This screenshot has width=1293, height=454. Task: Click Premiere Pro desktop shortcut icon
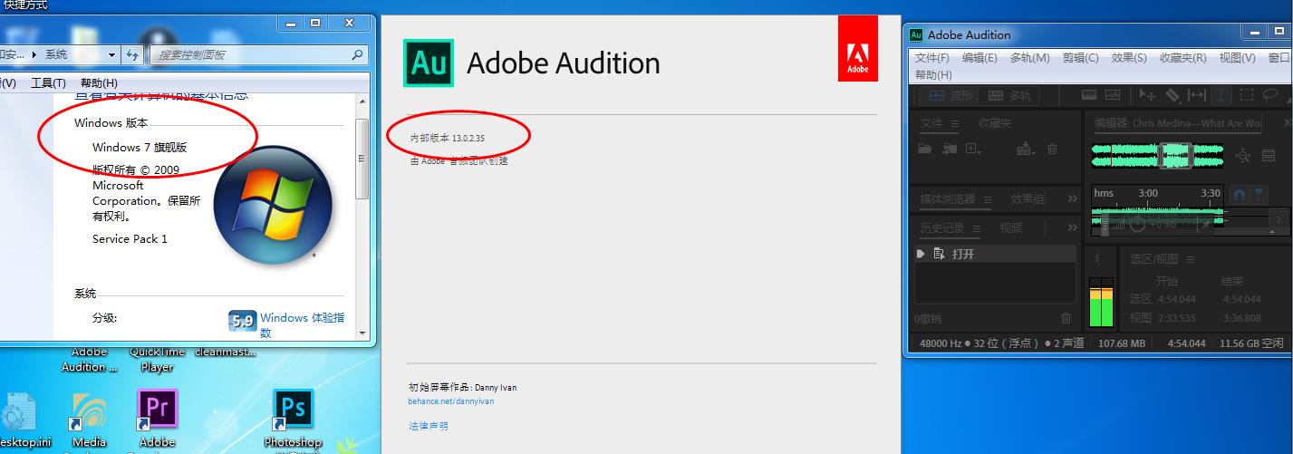click(x=157, y=410)
